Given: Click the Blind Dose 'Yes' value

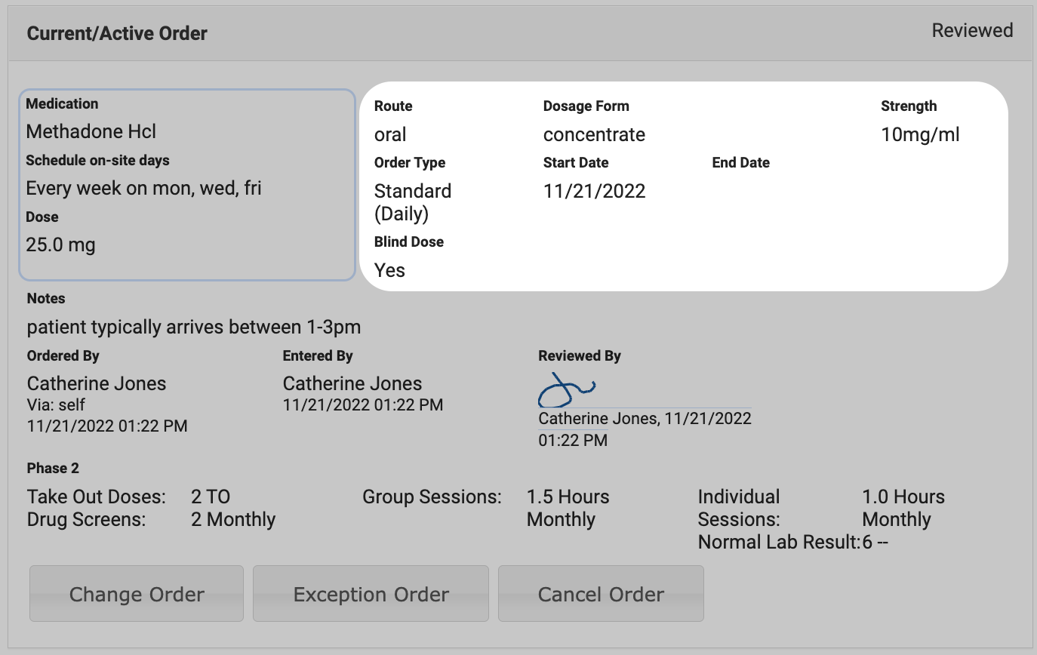Looking at the screenshot, I should coord(389,270).
